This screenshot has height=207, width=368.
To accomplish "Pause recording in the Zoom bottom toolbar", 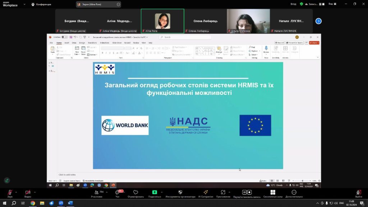I will point(244,192).
